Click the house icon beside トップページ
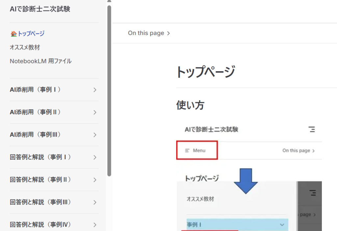337x231 pixels. point(13,33)
